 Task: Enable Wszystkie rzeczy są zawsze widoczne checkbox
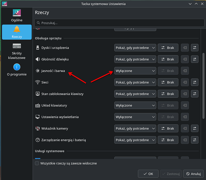(x=37, y=163)
